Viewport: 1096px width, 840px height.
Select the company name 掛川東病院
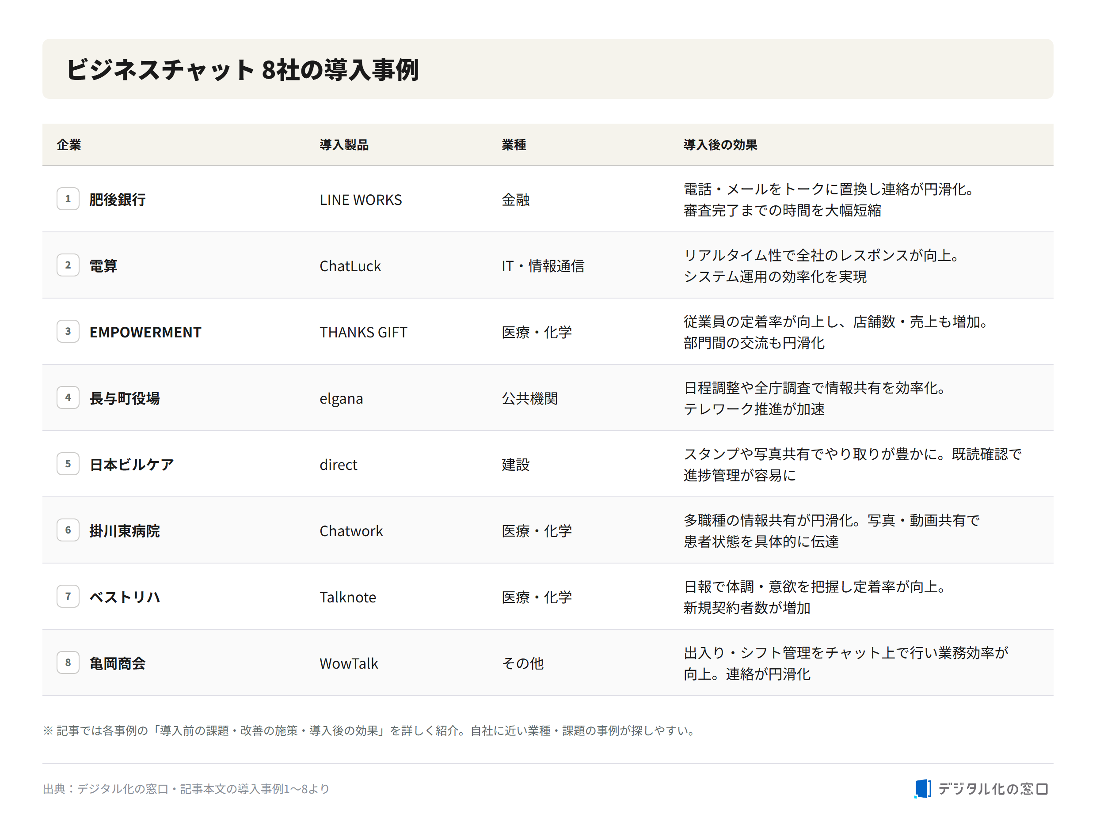(125, 531)
